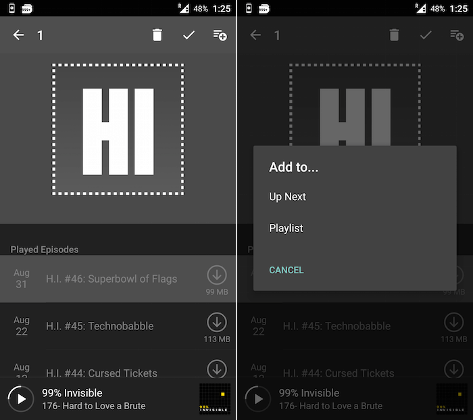
Task: Select H.I. #44: Cursed Tickets, left screen
Action: [118, 364]
